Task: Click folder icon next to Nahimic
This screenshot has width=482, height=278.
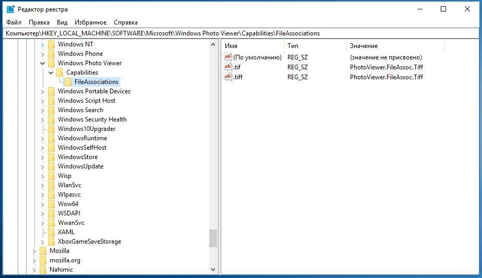Action: point(43,270)
